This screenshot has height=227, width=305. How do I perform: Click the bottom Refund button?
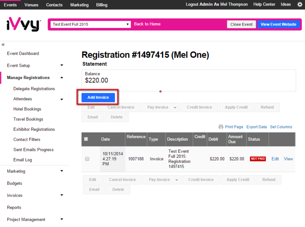[x=269, y=179]
